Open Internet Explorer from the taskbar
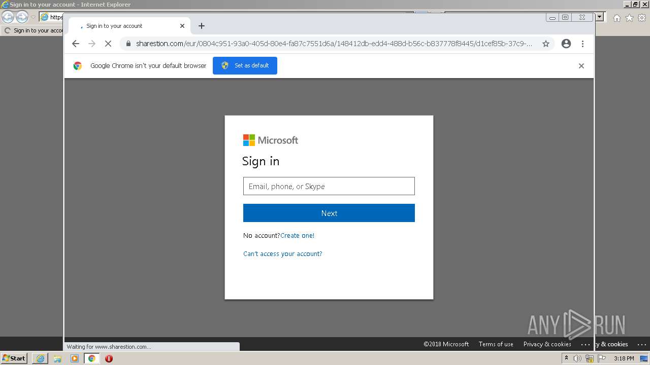This screenshot has height=365, width=650. [x=40, y=358]
